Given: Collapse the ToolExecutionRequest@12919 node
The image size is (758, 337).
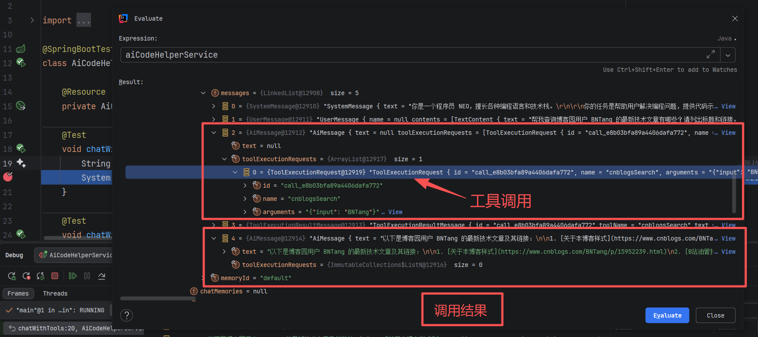Looking at the screenshot, I should (x=235, y=172).
